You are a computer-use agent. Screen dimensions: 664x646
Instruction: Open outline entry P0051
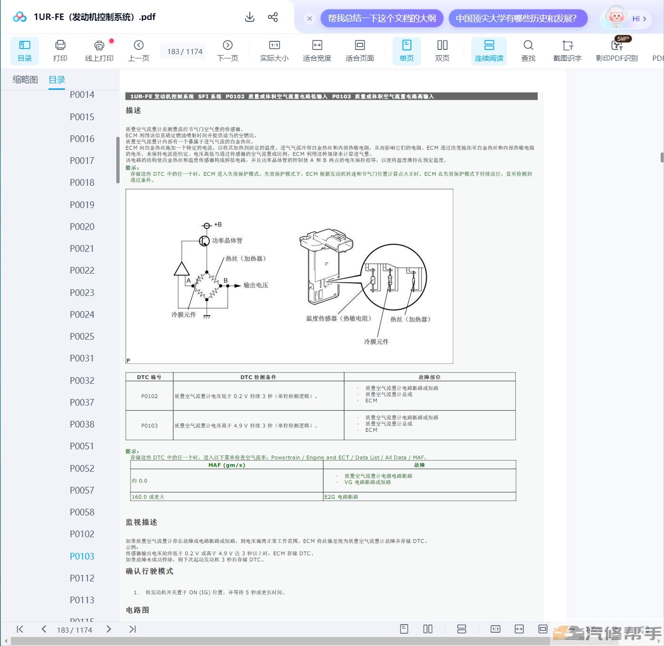82,446
